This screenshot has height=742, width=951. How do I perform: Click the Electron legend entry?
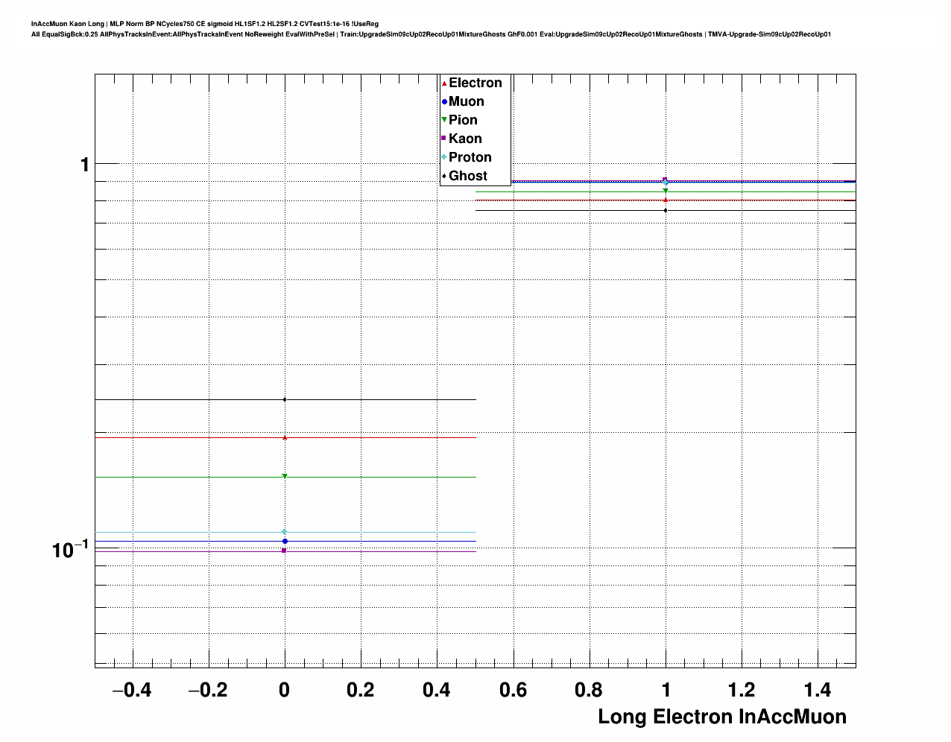[475, 83]
